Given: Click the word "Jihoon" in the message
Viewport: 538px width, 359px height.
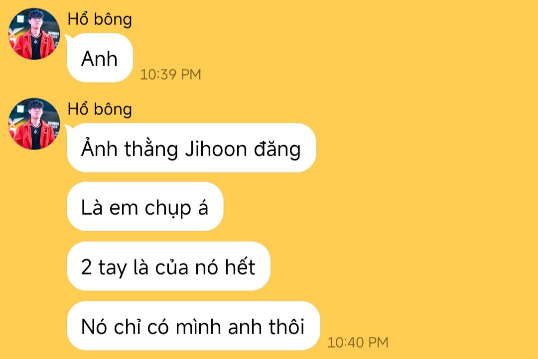Looking at the screenshot, I should click(x=216, y=149).
